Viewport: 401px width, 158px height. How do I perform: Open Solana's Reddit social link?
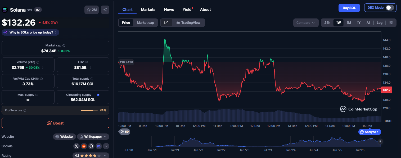coord(84,146)
